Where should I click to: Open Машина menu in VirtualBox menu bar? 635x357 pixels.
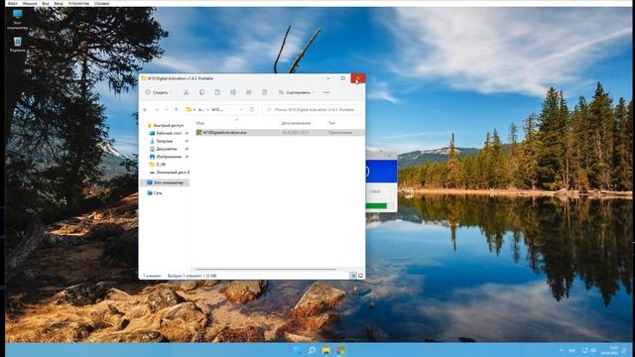coord(30,3)
